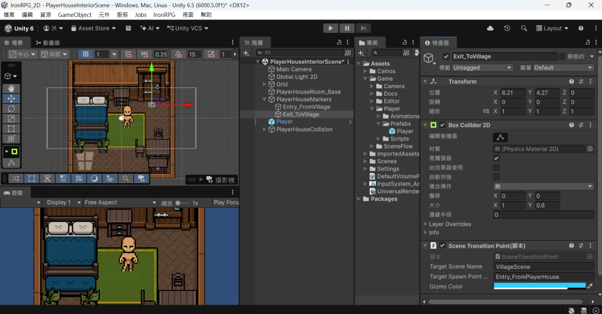Toggle the 2D view mode button in Scene overlay
This screenshot has height=314, width=602.
[x=32, y=178]
